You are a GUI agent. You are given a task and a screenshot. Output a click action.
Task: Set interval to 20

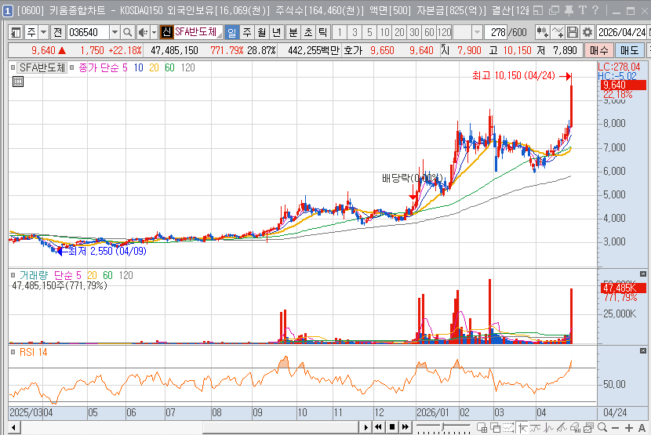pos(399,32)
